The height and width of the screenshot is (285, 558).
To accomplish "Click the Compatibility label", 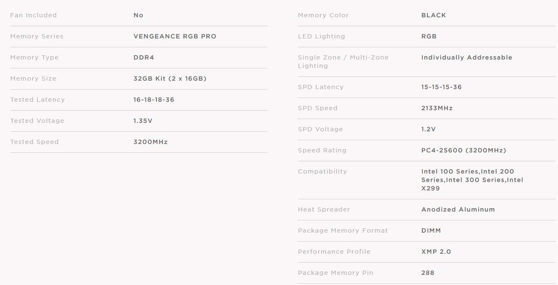I will coord(322,171).
